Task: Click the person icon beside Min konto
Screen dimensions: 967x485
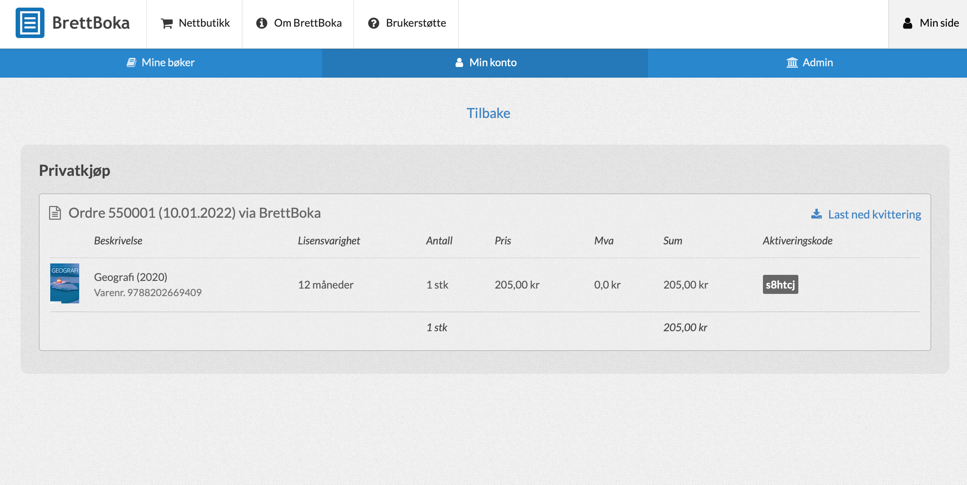Action: click(459, 62)
